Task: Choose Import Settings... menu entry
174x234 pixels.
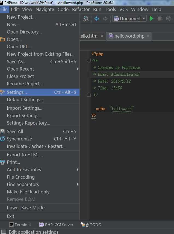Action: 40,108
